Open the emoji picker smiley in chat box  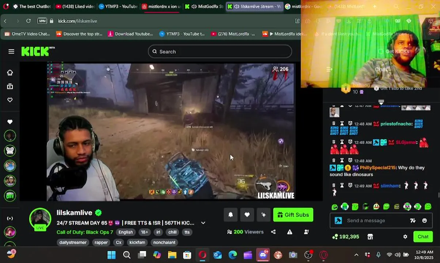point(424,221)
